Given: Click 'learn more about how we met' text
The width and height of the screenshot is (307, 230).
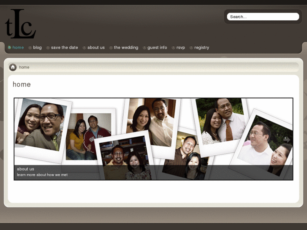Looking at the screenshot, I should click(42, 175).
